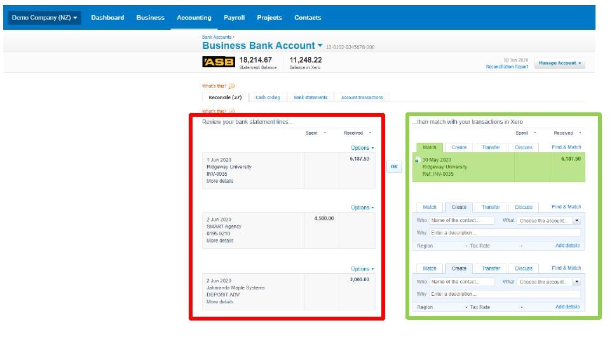
Task: Open the Payroll menu
Action: (x=234, y=18)
